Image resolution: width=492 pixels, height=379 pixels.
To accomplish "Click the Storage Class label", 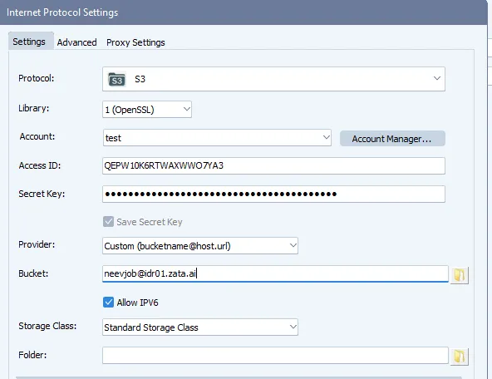I will (x=47, y=326).
